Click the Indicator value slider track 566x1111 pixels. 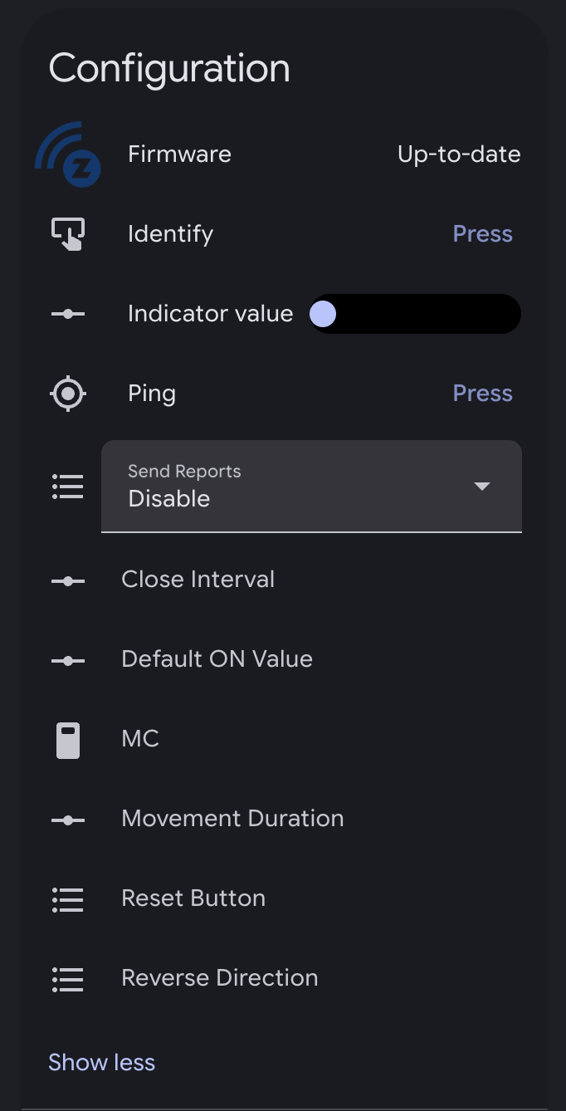pyautogui.click(x=415, y=314)
